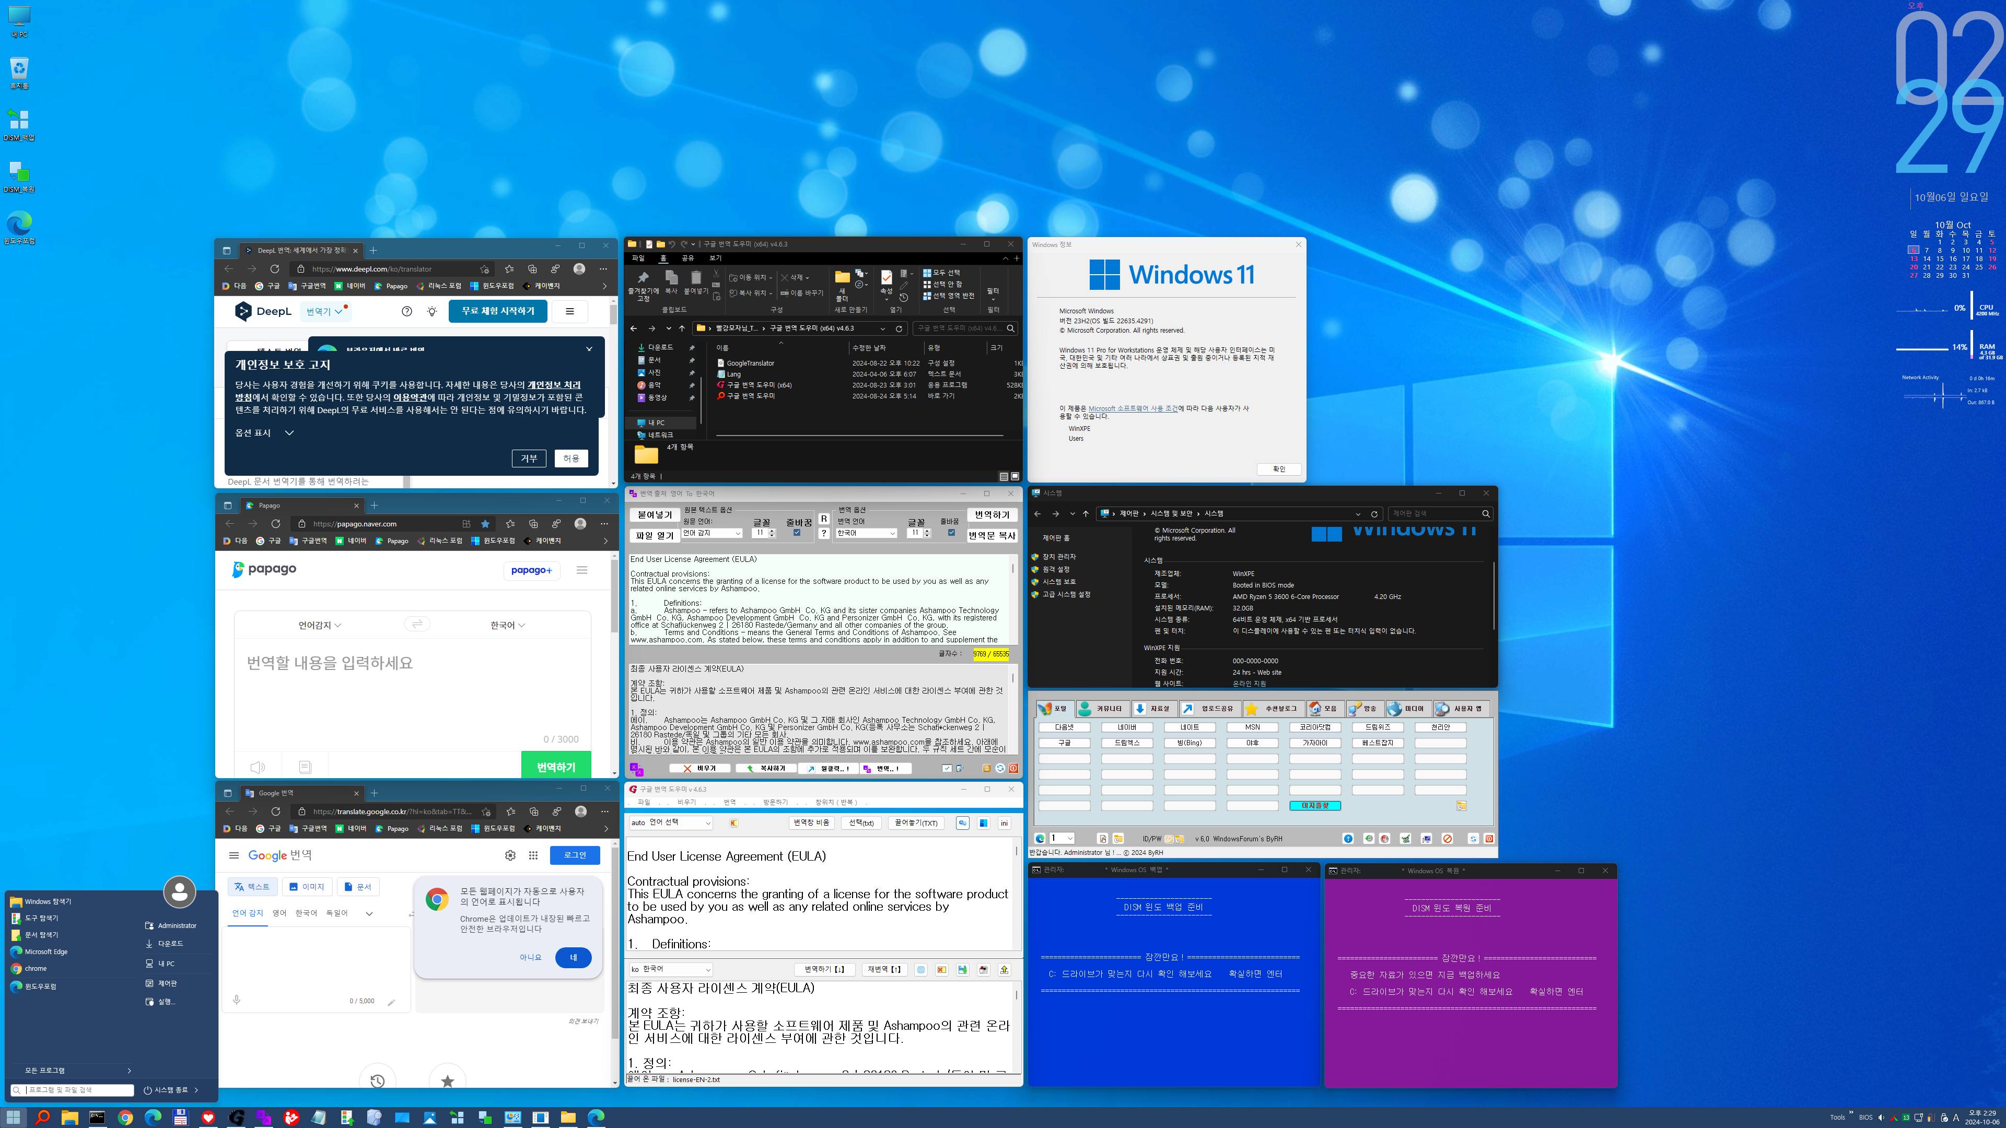
Task: Click the monitor icon in portal launcher bottom row
Action: pos(1427,838)
